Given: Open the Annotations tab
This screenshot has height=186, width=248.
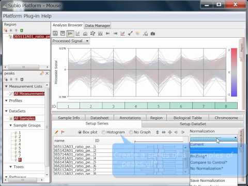Looking at the screenshot, I should (x=130, y=118).
